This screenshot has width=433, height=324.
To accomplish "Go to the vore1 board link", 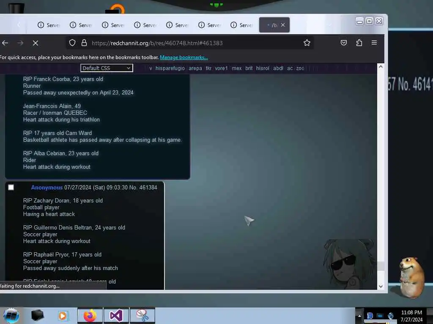I will (x=221, y=68).
